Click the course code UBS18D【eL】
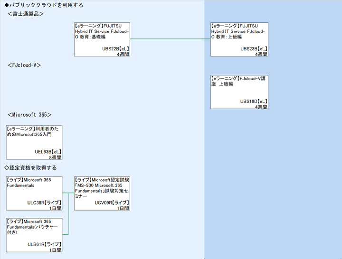Viewport: 342px width, 259px height. (254, 102)
